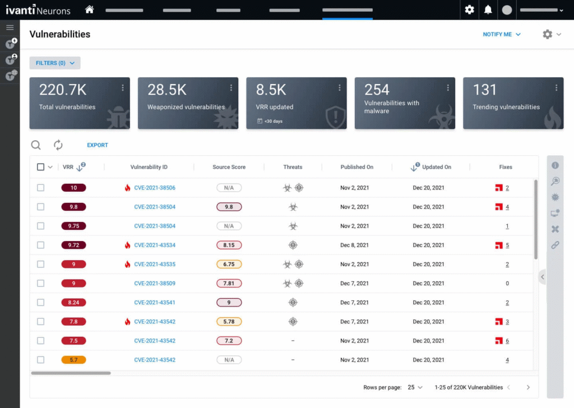
Task: Open the info icon in right side panel
Action: point(555,165)
